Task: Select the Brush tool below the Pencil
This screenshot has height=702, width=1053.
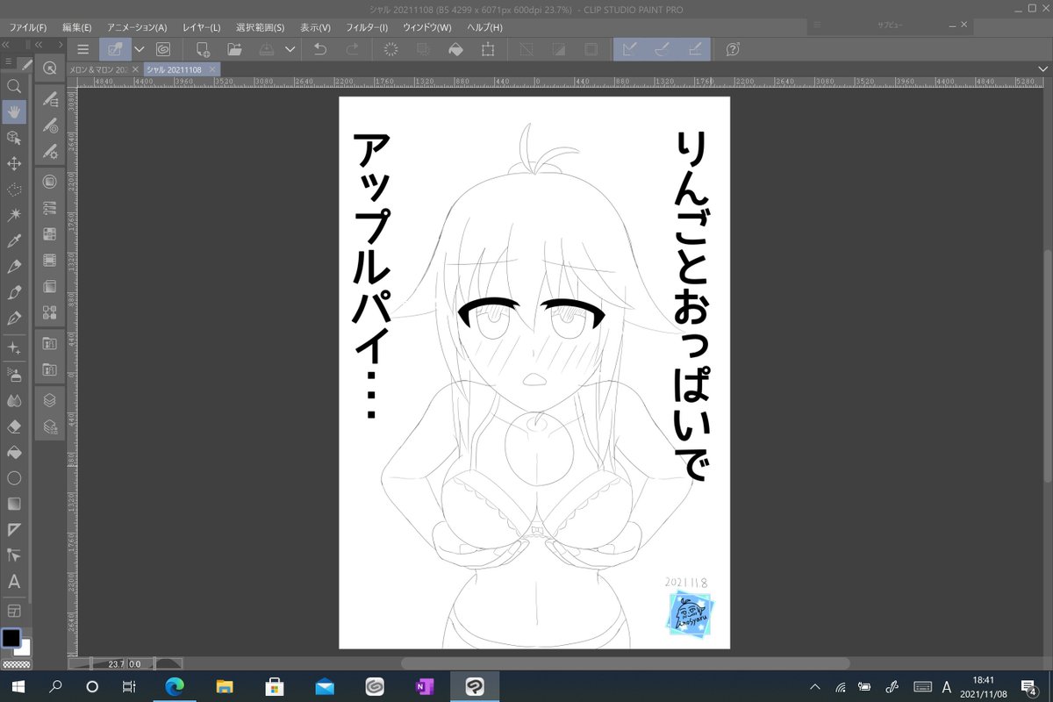Action: [14, 318]
